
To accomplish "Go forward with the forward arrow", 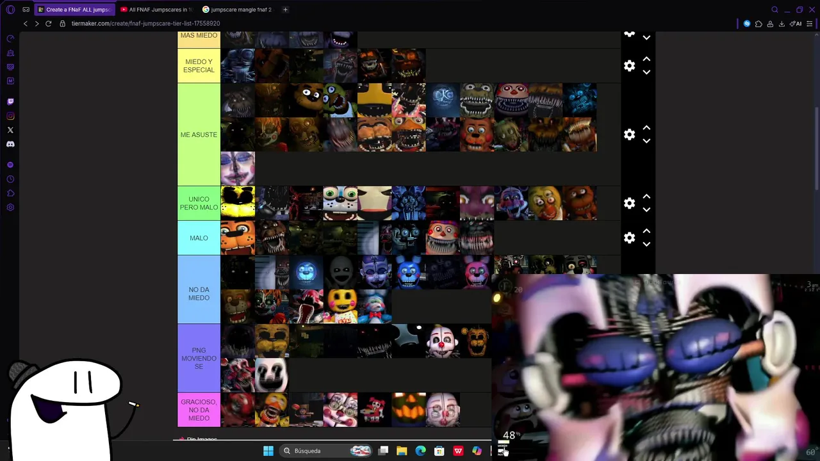I will [37, 24].
